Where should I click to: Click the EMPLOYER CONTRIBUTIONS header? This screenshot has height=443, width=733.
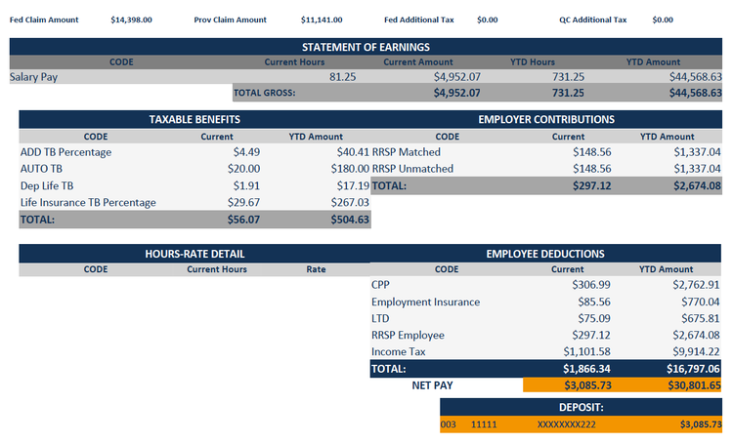546,119
